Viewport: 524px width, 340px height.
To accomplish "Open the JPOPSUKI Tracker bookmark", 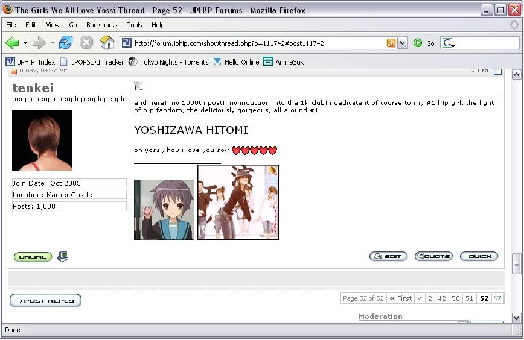I will click(x=92, y=61).
